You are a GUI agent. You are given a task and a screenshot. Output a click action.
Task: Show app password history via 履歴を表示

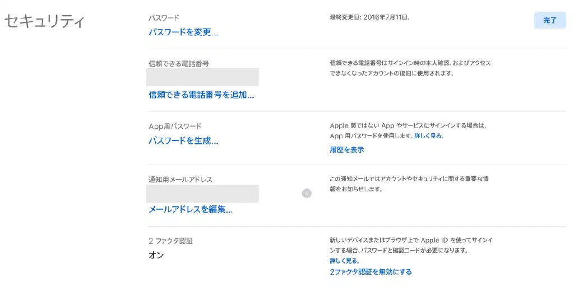pyautogui.click(x=346, y=150)
